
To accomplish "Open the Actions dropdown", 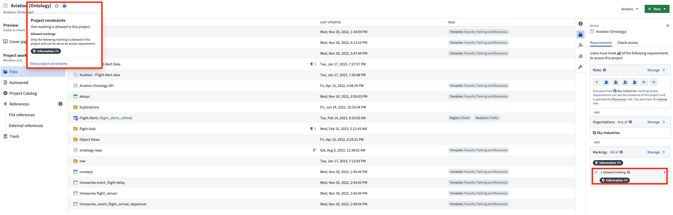I will [x=630, y=9].
